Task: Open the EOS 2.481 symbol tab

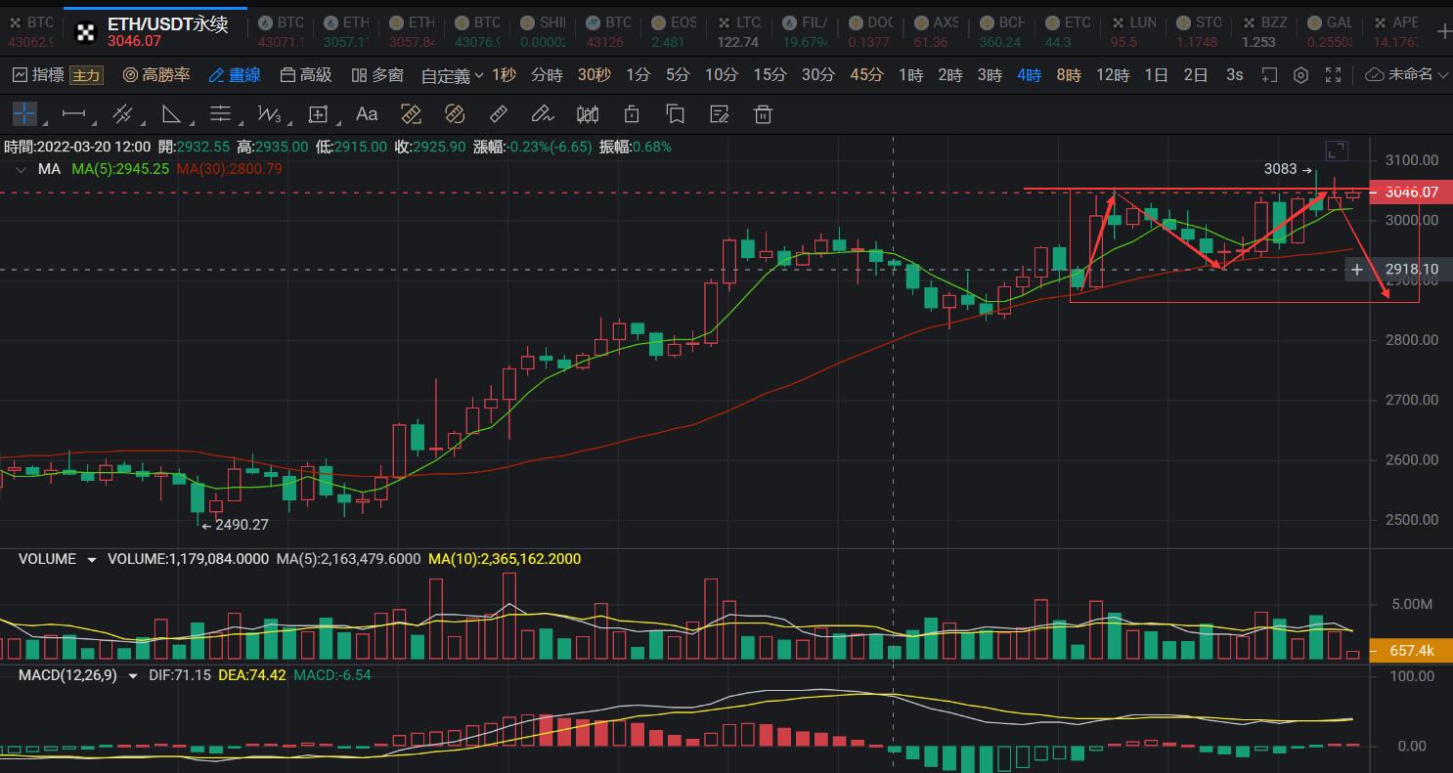Action: [674, 31]
